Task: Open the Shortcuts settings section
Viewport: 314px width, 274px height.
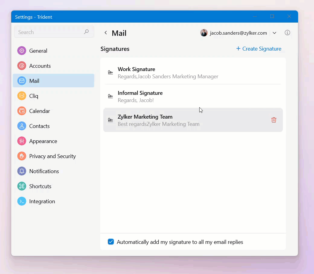Action: (40, 186)
